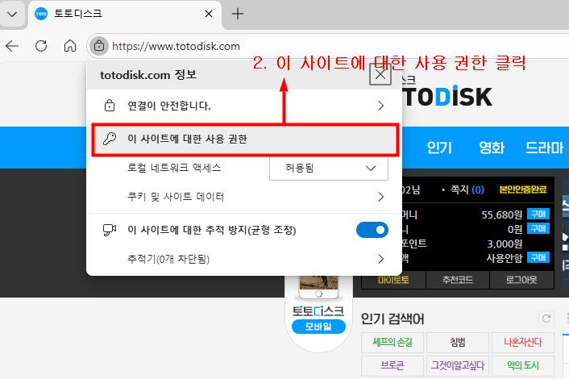Viewport: 569px width, 379px height.
Task: Open the 로컬 네트워크 액세스 dropdown
Action: [328, 168]
